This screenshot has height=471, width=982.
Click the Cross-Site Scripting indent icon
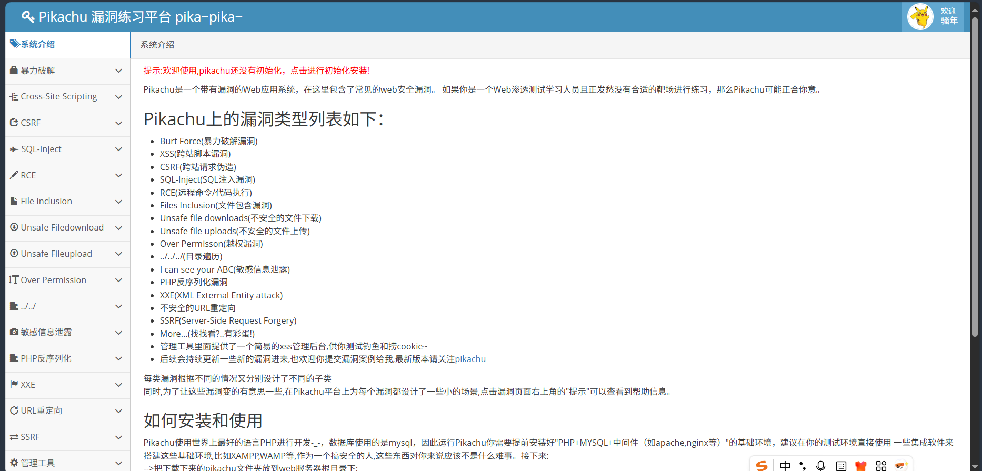(14, 96)
